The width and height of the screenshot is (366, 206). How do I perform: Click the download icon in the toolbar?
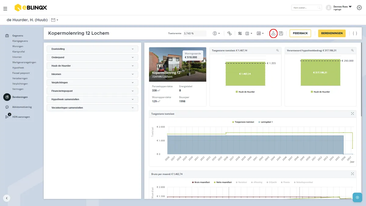tap(273, 33)
